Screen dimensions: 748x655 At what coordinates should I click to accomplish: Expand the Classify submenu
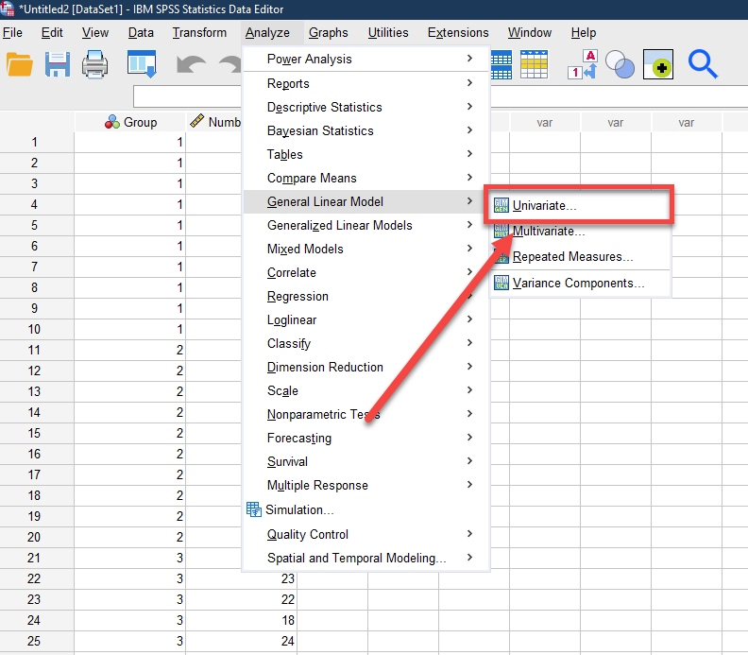pos(366,343)
